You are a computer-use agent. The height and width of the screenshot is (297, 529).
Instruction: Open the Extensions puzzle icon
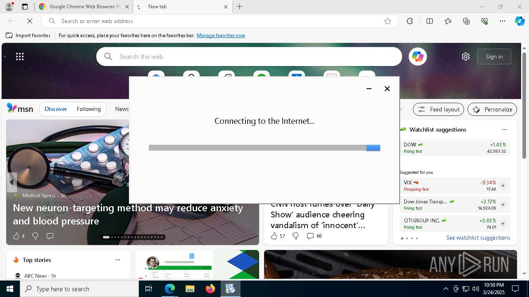coord(410,21)
